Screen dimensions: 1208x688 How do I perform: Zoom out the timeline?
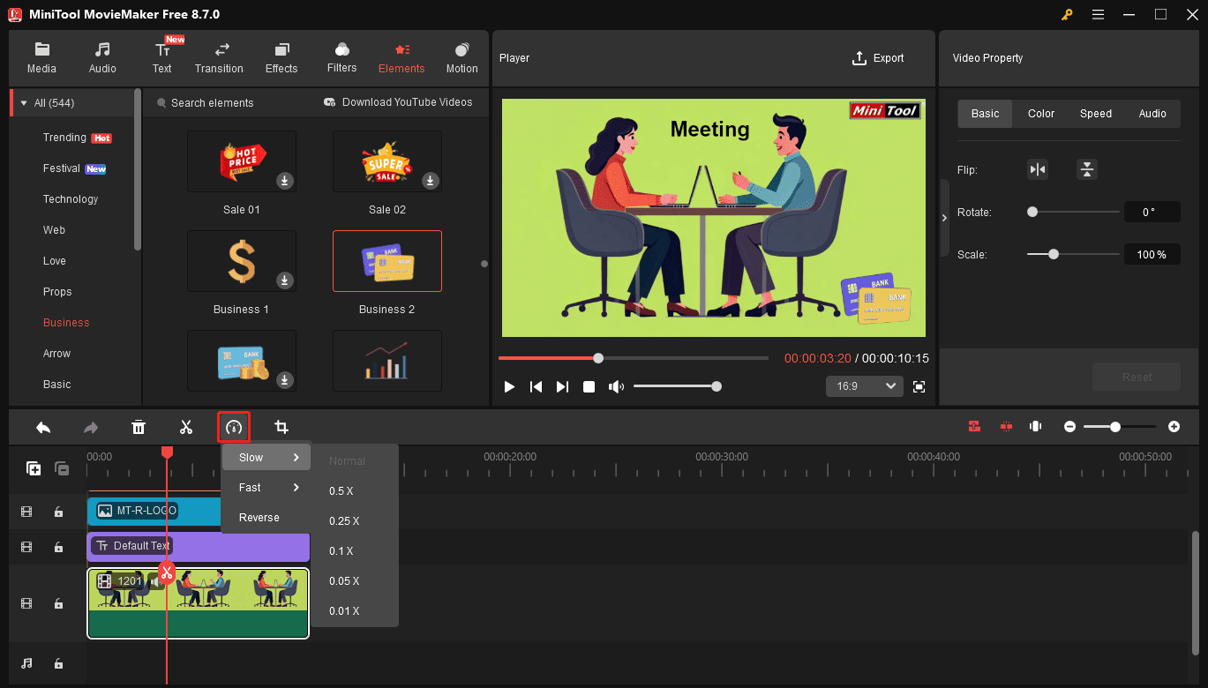(1069, 427)
